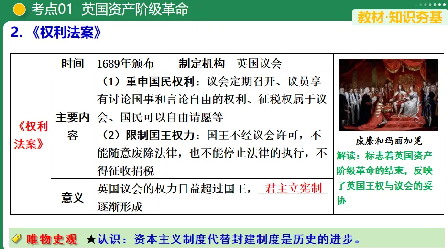Click the red 《权利法案》 table row header
Image resolution: width=448 pixels, height=249 pixels.
pyautogui.click(x=31, y=135)
